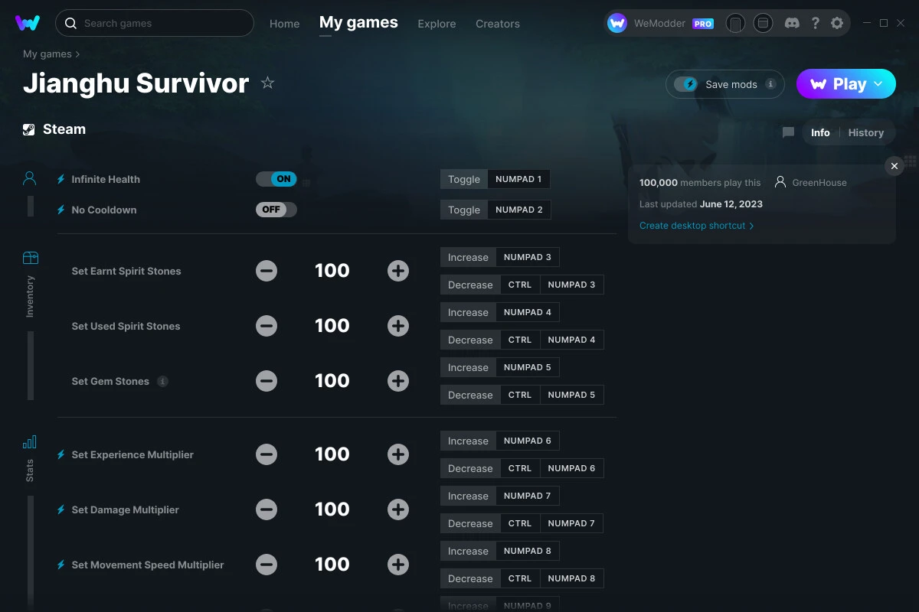The image size is (919, 612).
Task: Switch to the History tab
Action: point(866,132)
